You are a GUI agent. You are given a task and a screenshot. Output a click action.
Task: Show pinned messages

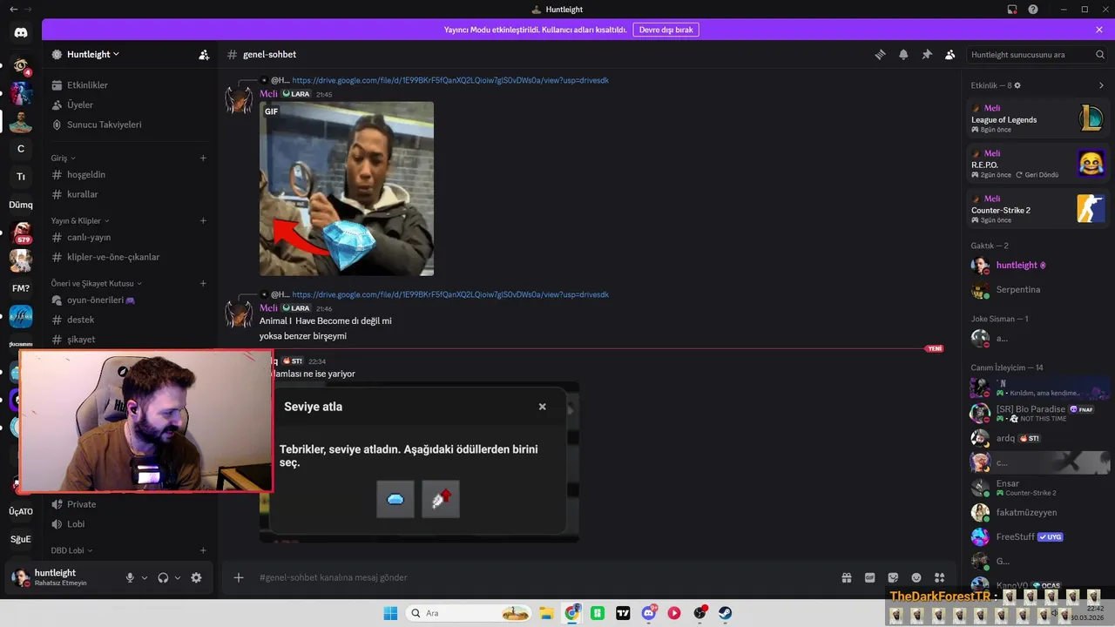click(x=927, y=54)
